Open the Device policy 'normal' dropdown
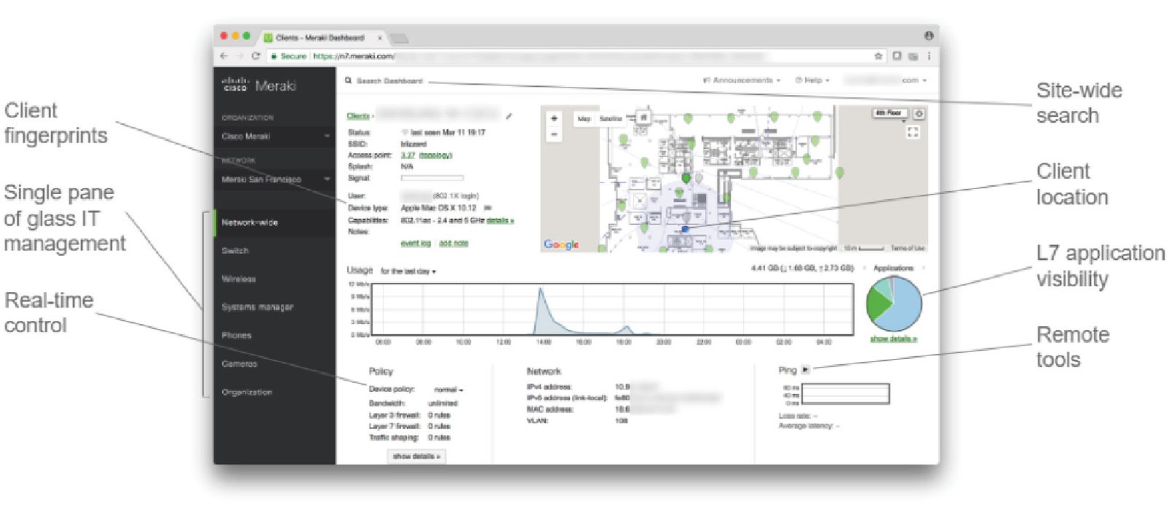 coord(449,390)
